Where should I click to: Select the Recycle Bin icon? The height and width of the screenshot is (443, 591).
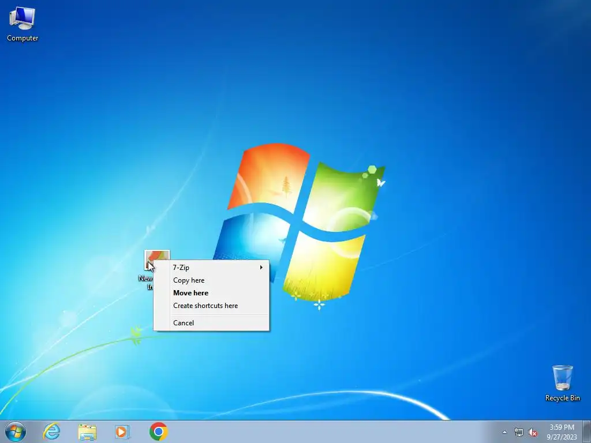tap(562, 383)
